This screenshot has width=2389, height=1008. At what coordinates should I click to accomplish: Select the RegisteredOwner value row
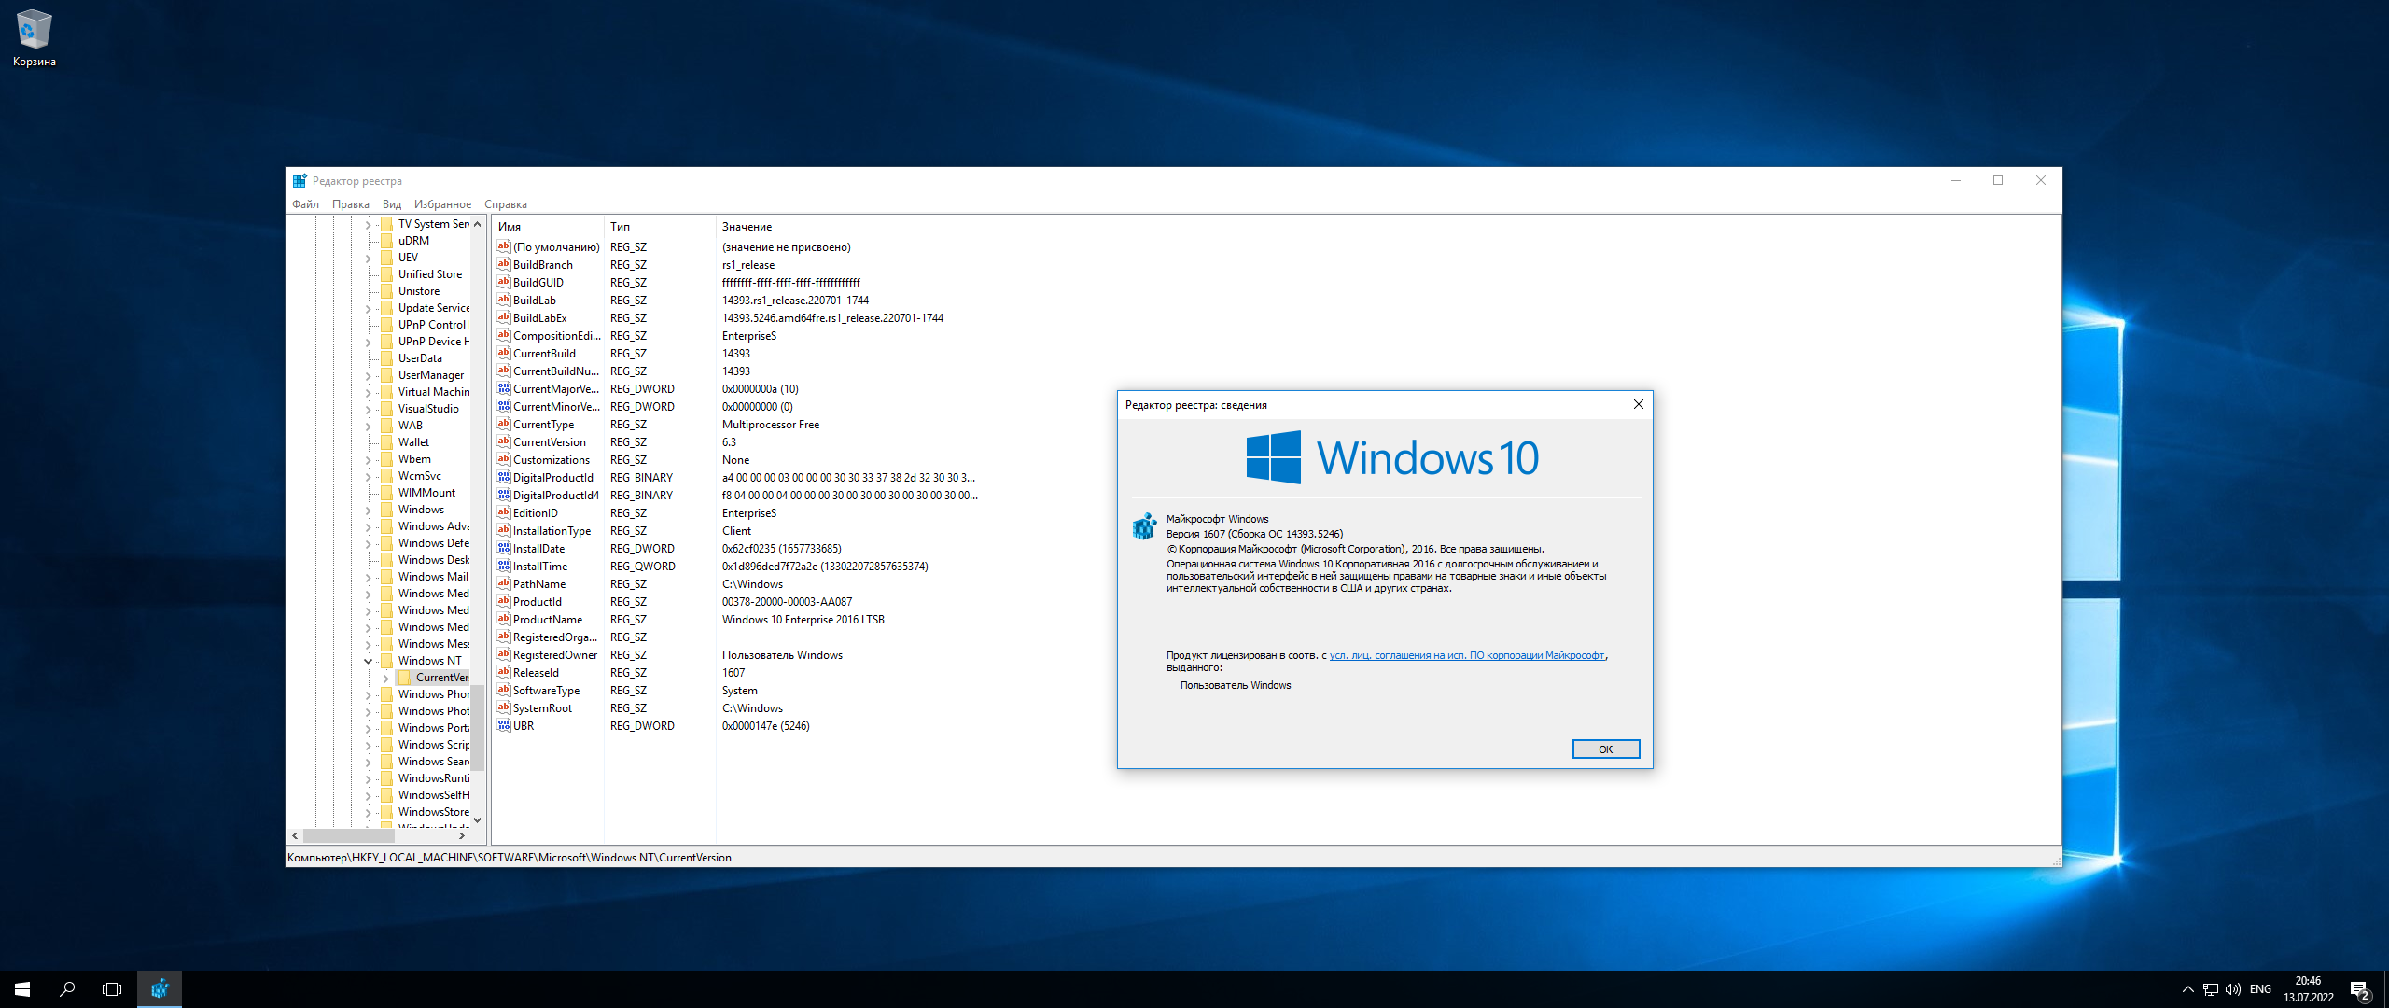coord(738,655)
